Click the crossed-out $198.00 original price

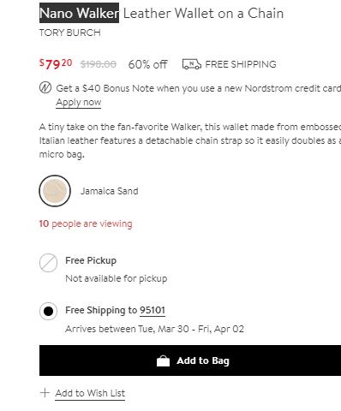99,64
